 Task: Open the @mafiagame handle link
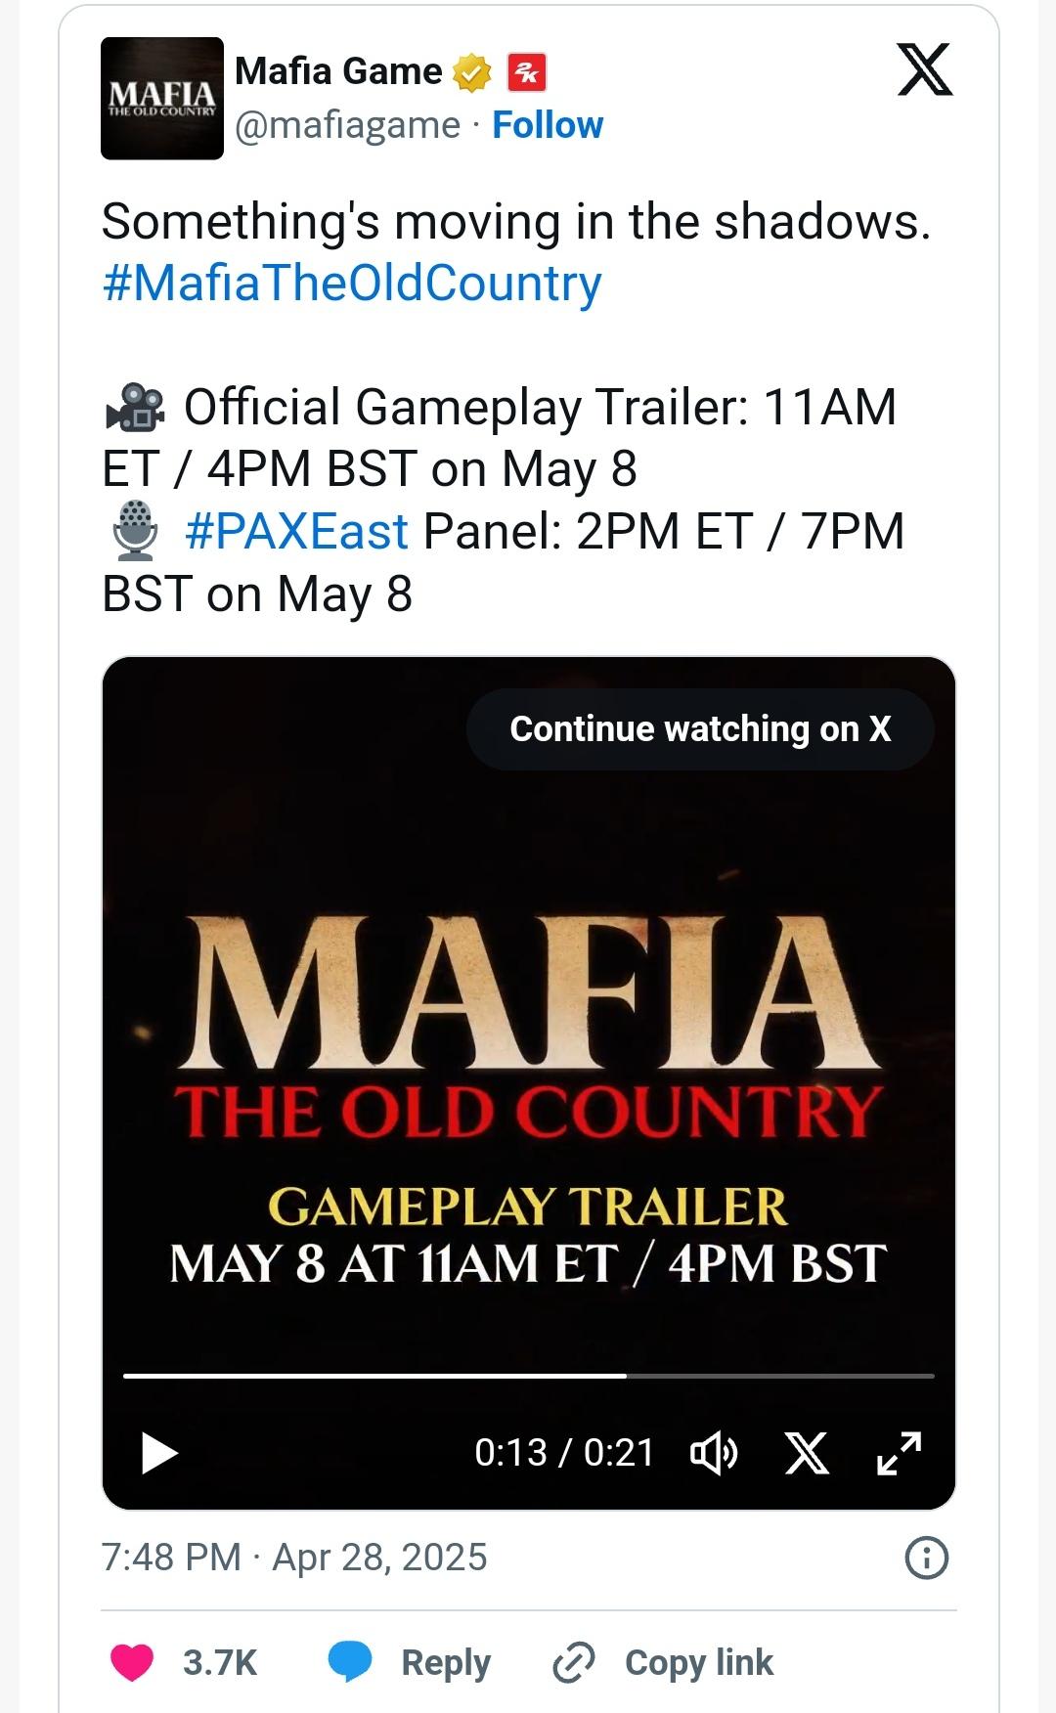(347, 125)
